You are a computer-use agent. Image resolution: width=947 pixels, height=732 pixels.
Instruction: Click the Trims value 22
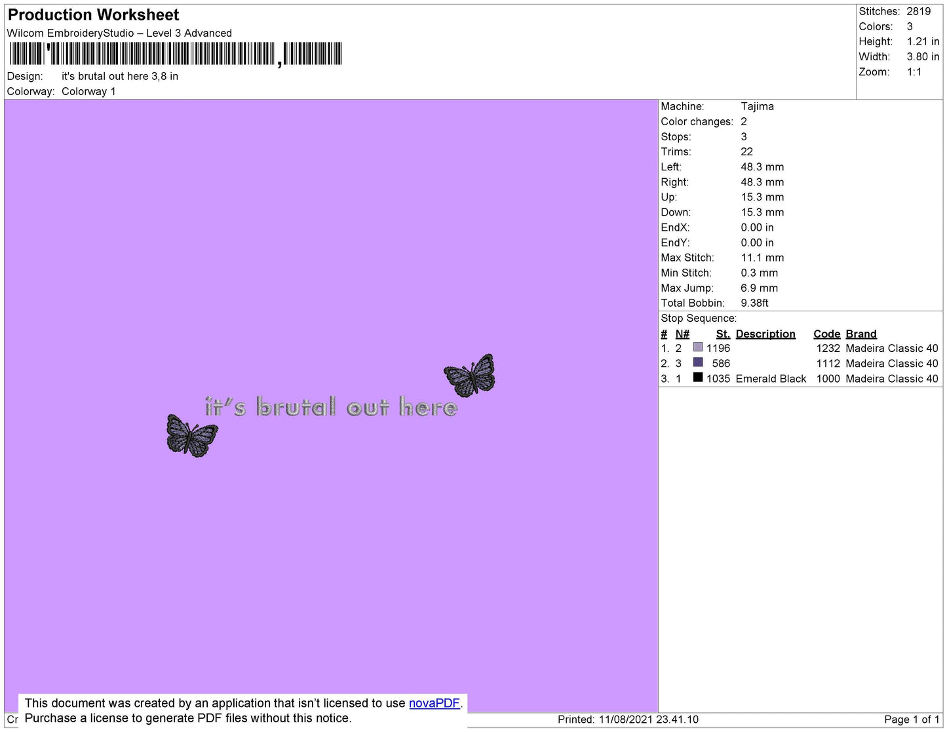point(747,152)
